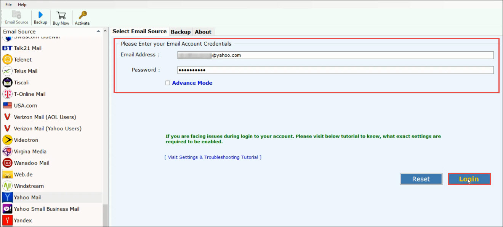
Task: Open the Buy Now cart icon
Action: [61, 16]
